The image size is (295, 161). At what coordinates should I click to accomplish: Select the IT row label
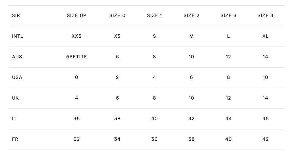click(x=14, y=119)
